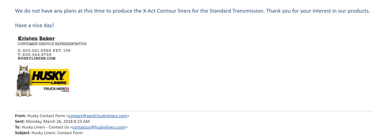Viewport: 373px width, 140px height.
Task: Click the horizontal divider above the headers
Action: (x=194, y=111)
